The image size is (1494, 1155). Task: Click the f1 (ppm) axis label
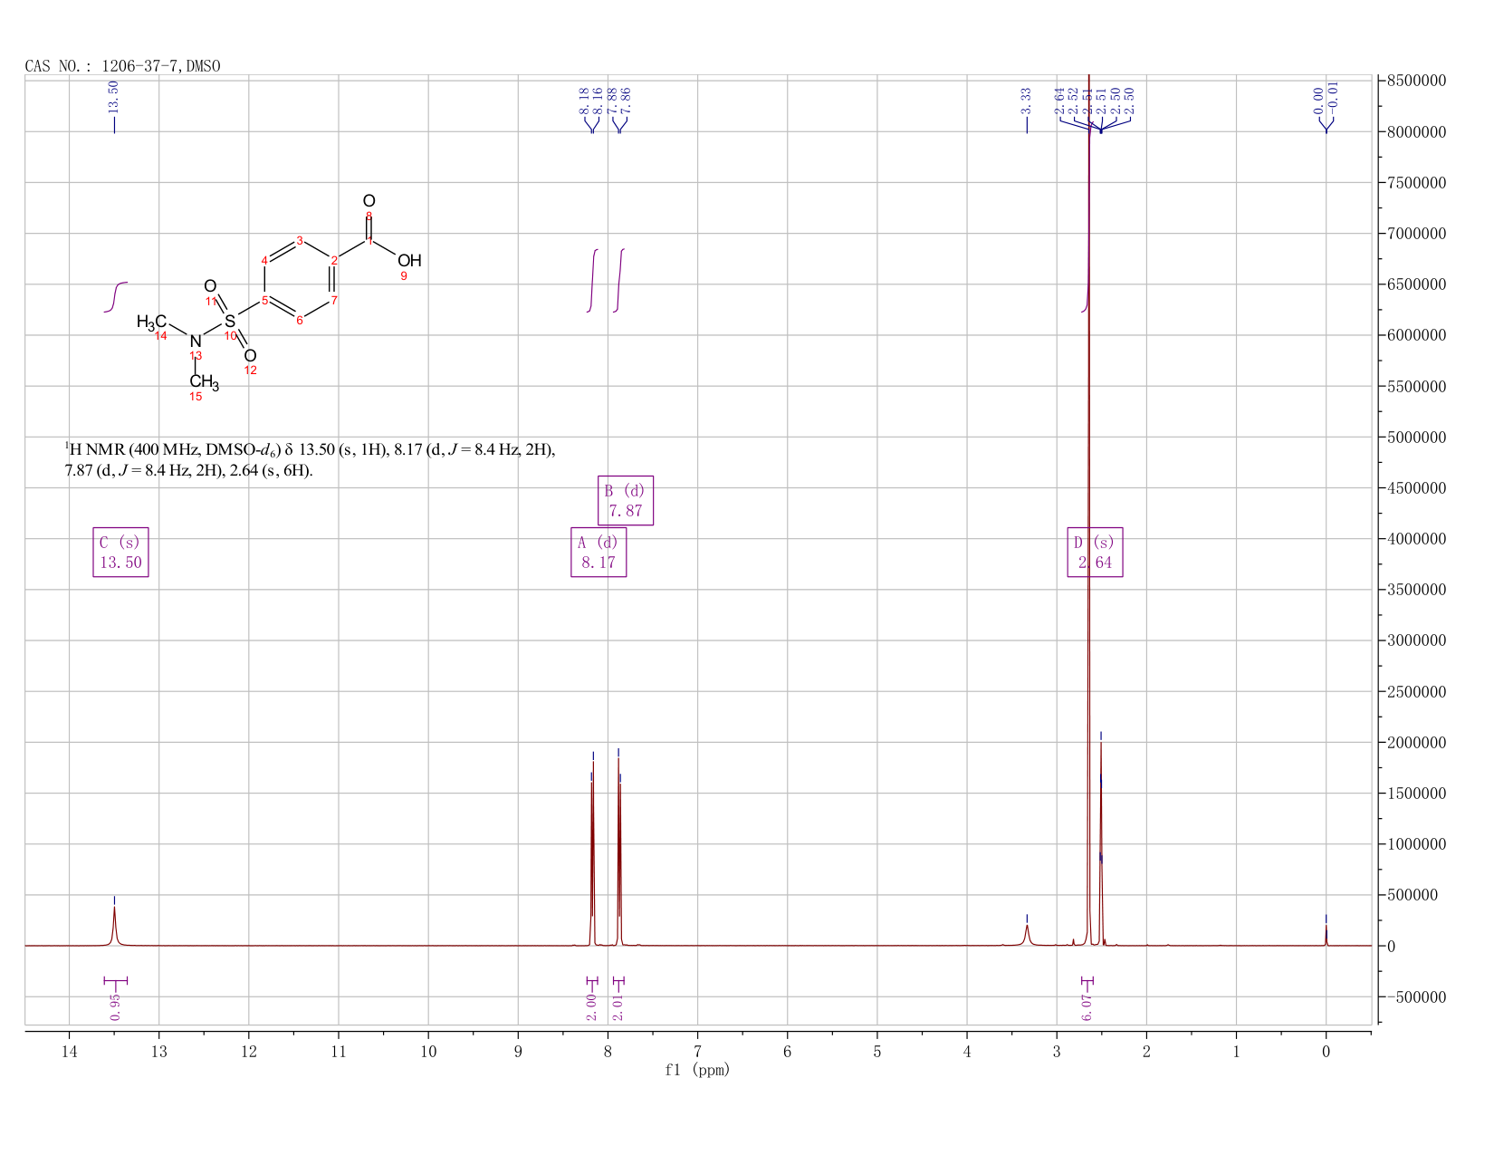tap(697, 1070)
